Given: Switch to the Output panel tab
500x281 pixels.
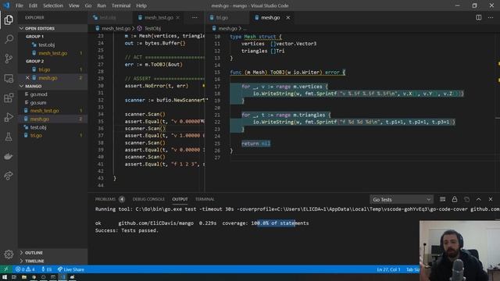Looking at the screenshot, I should tap(180, 199).
